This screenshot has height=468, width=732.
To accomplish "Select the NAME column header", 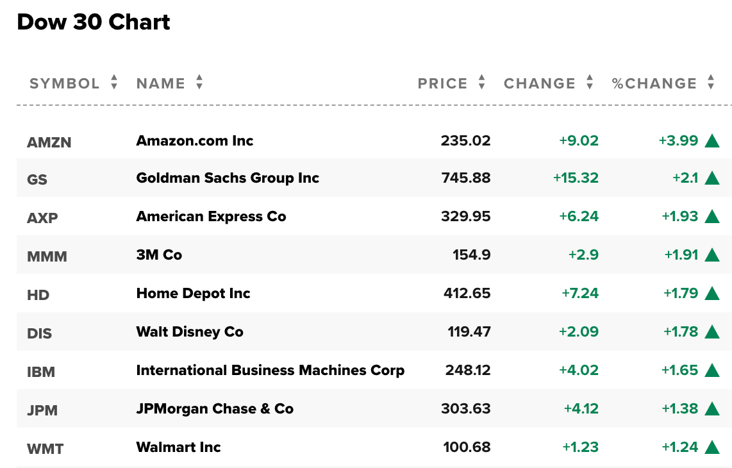I will point(159,83).
